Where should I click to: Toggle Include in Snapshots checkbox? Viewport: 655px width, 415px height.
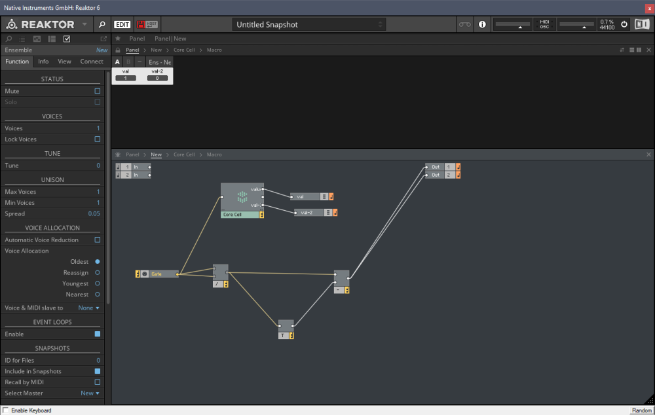tap(98, 370)
